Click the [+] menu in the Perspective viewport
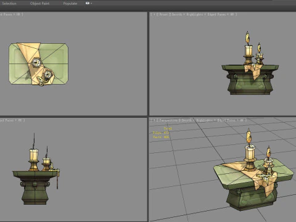Image resolution: width=296 pixels, height=222 pixels. (154, 120)
